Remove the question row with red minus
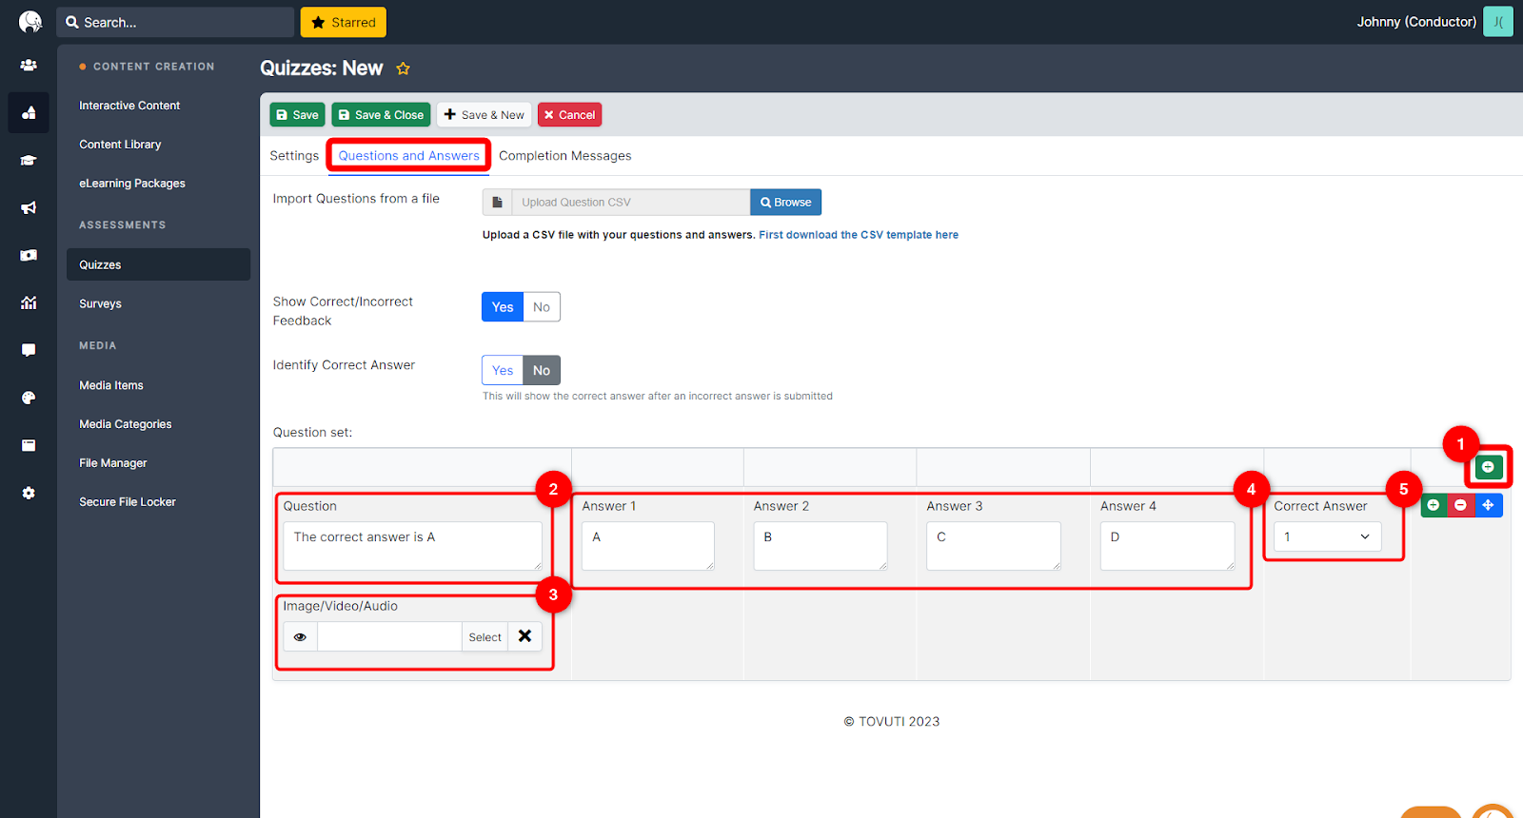1523x818 pixels. (x=1460, y=505)
